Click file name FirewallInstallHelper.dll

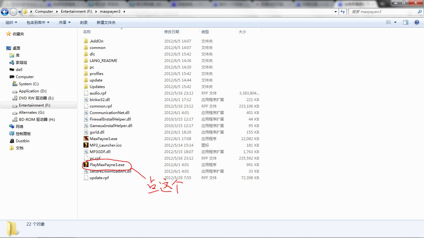(110, 119)
